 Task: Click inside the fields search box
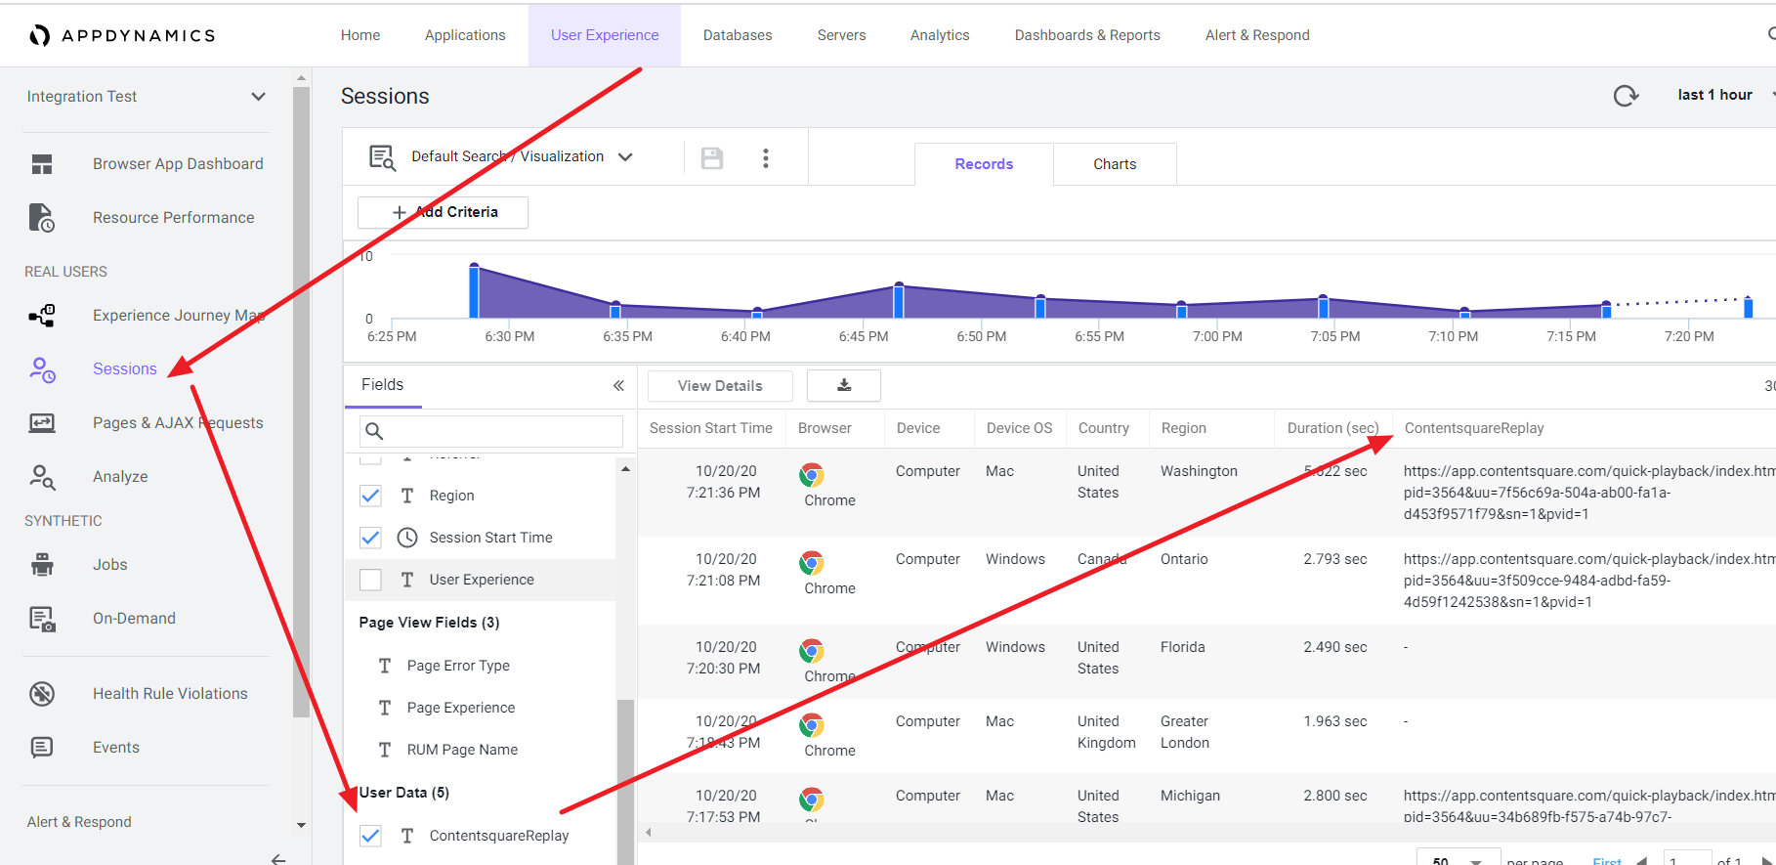click(491, 431)
